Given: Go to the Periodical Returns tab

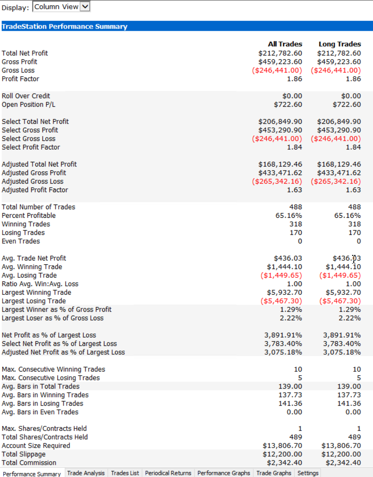Looking at the screenshot, I should 168,473.
